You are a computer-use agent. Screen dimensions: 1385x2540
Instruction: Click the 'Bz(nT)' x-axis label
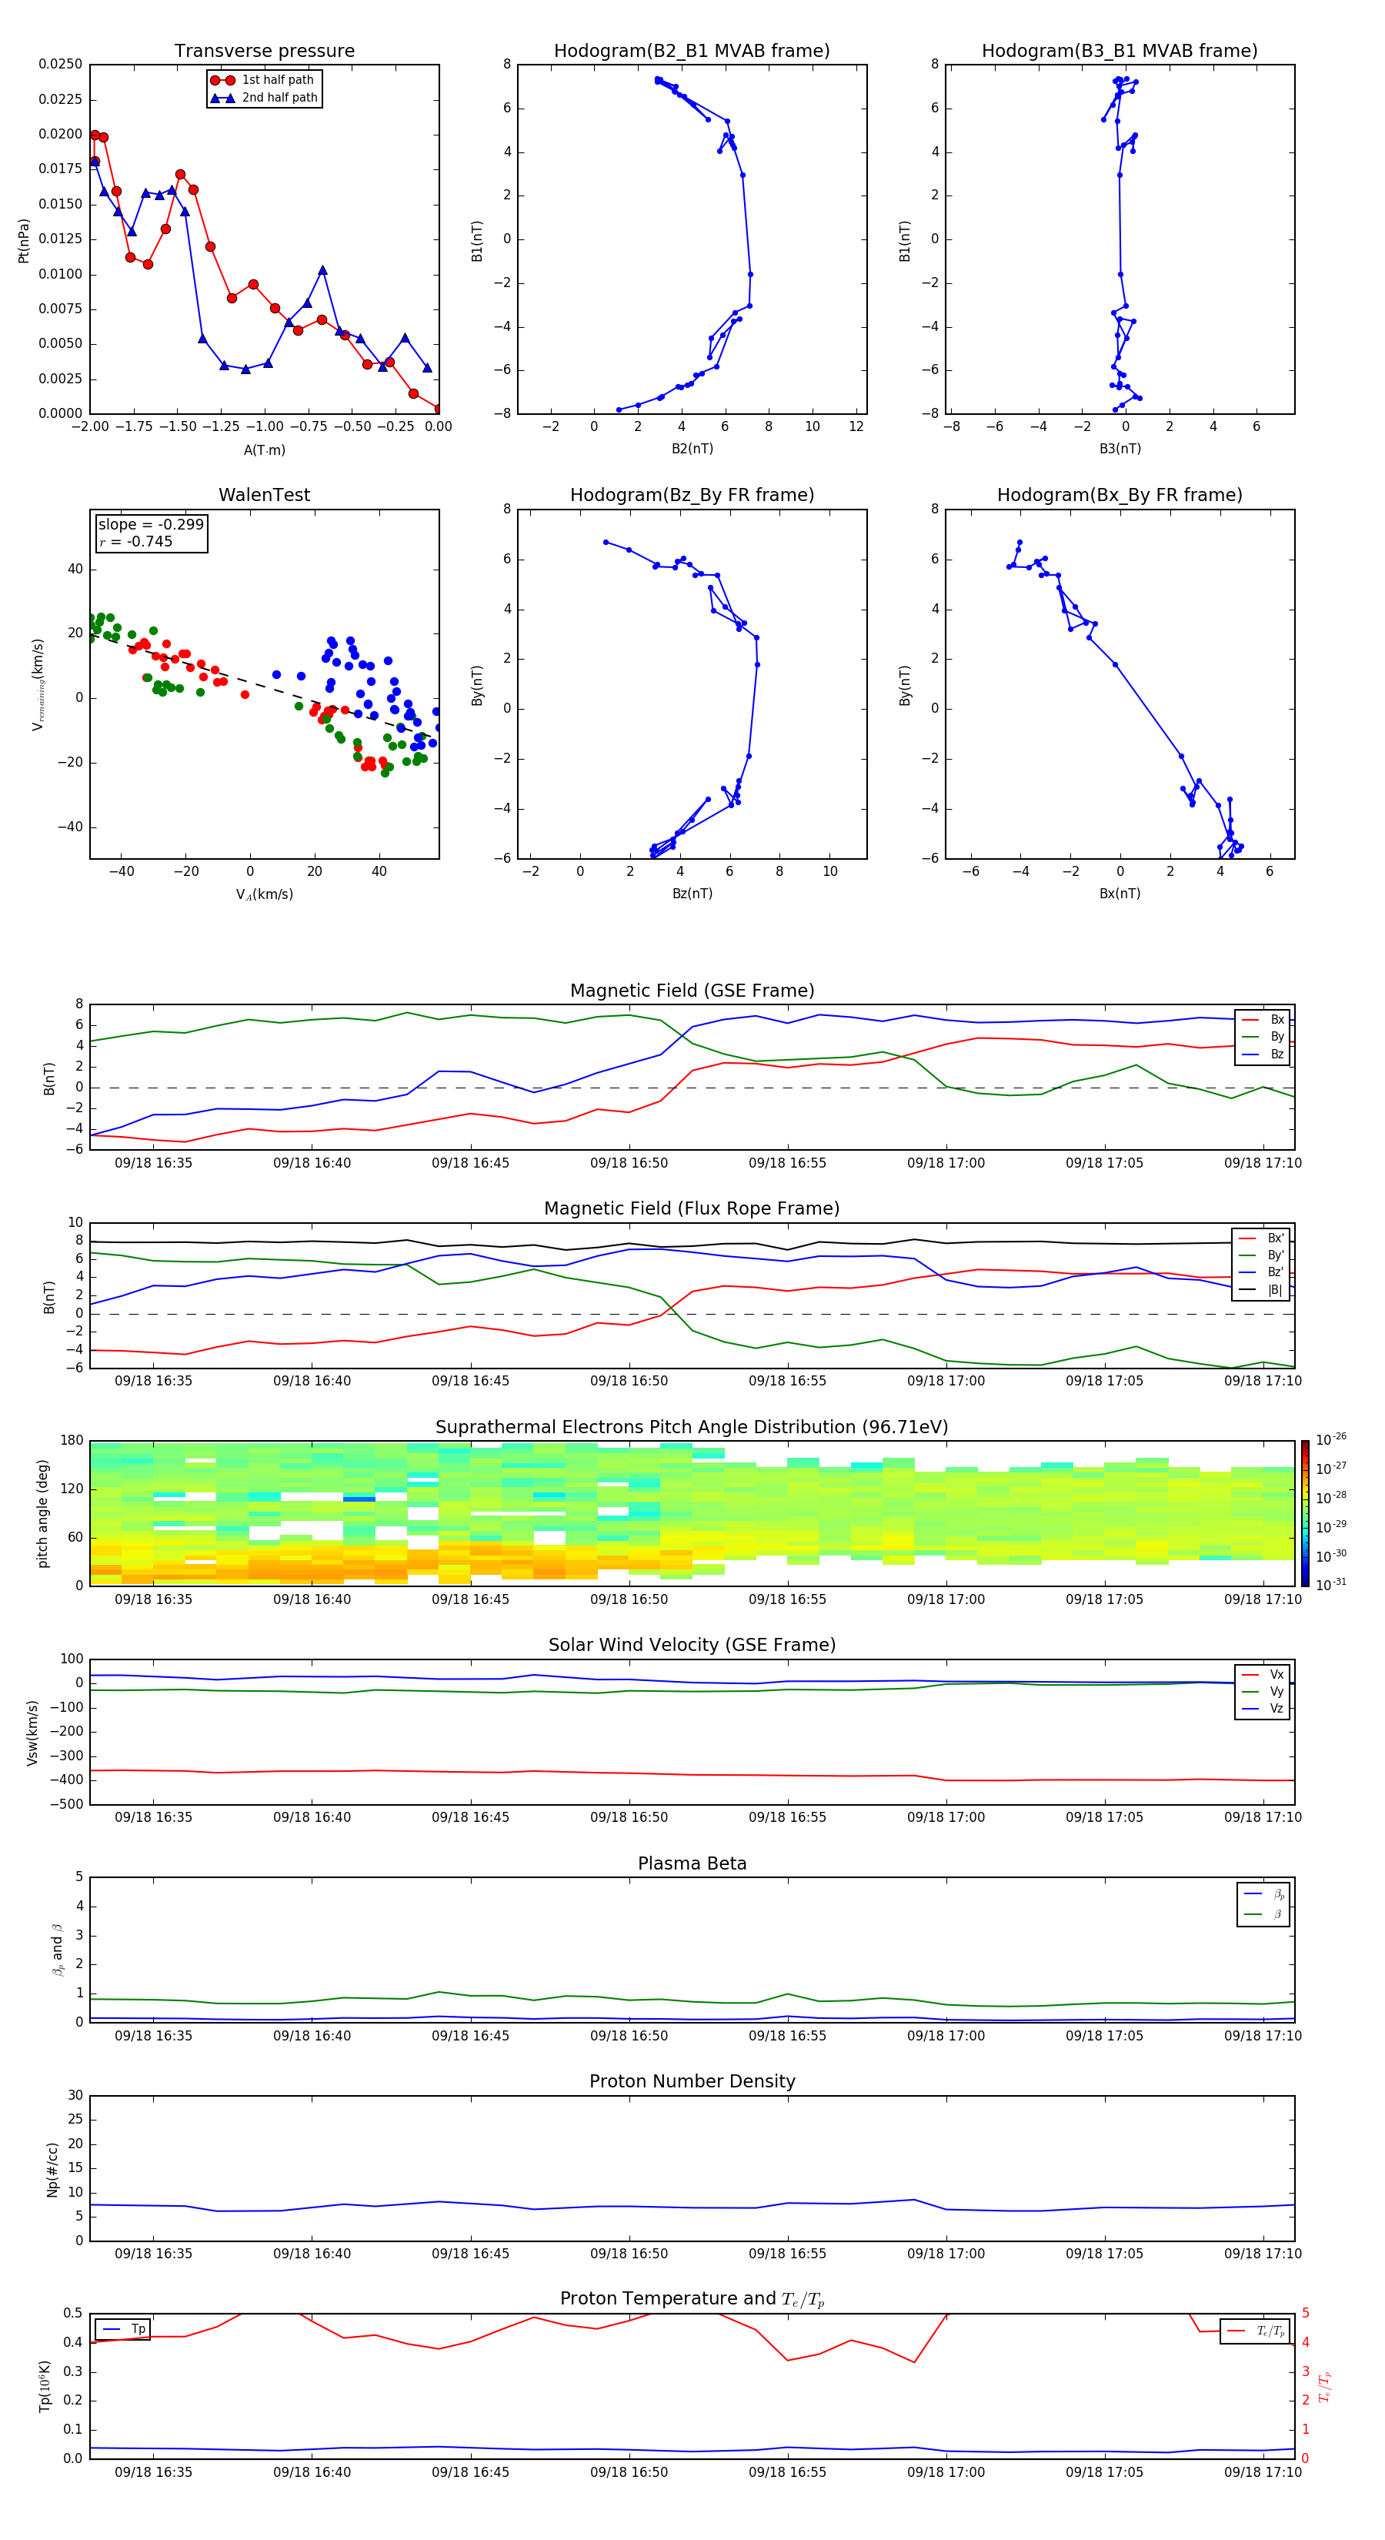pyautogui.click(x=692, y=894)
